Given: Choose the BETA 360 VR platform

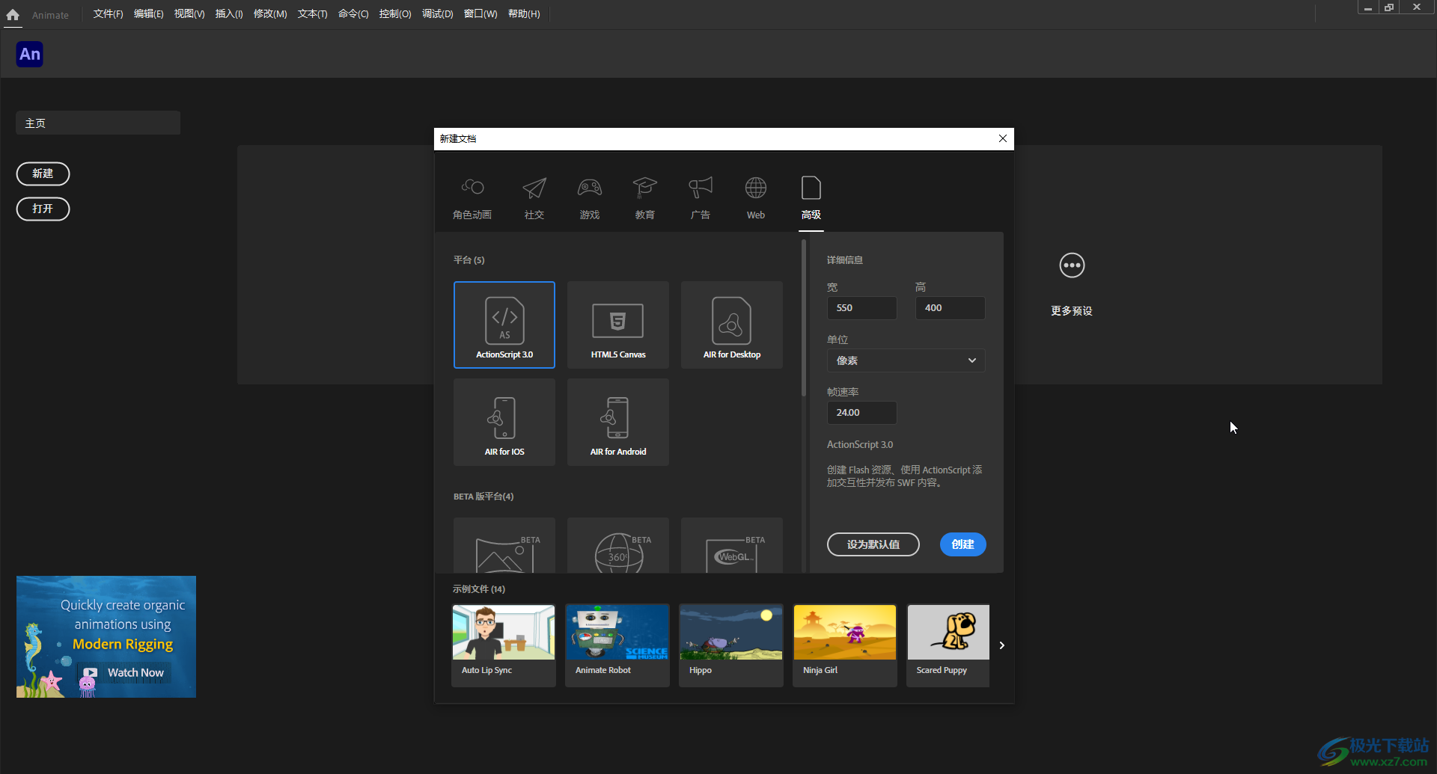Looking at the screenshot, I should click(x=618, y=545).
